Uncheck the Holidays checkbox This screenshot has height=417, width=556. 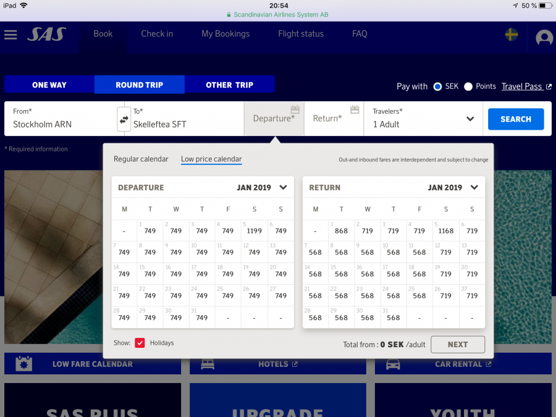[140, 343]
